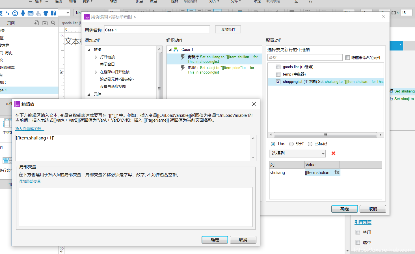Screen dimensions: 415x254
Task: Open the 选择列 dropdown
Action: [297, 153]
